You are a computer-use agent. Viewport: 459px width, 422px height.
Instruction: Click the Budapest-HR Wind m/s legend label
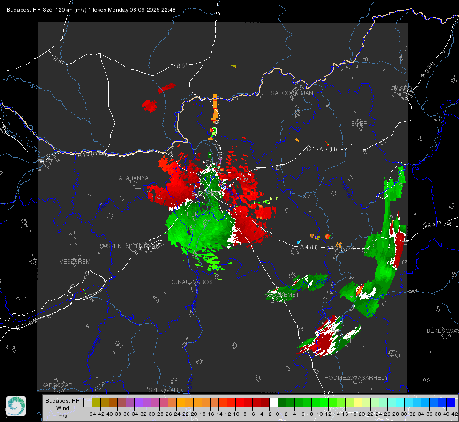(x=63, y=408)
